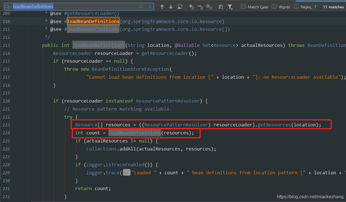Go to next occurrence (down arrow)
The image size is (346, 202).
pyautogui.click(x=171, y=7)
